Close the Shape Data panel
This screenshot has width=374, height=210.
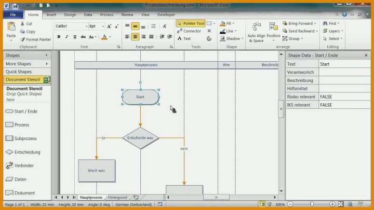coord(366,55)
